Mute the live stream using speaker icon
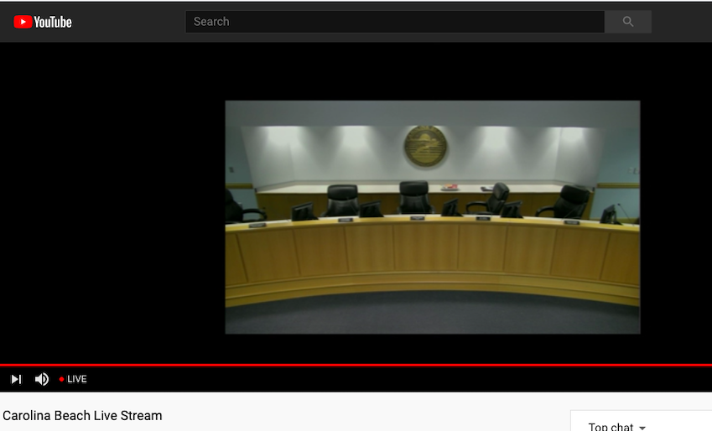 click(x=41, y=379)
